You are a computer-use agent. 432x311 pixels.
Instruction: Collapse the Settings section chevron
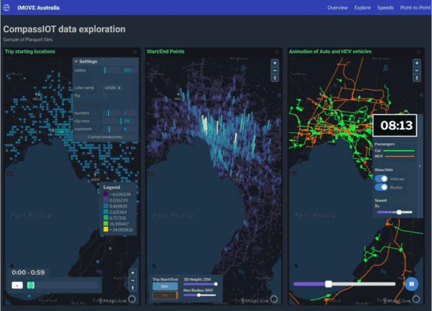(x=76, y=62)
